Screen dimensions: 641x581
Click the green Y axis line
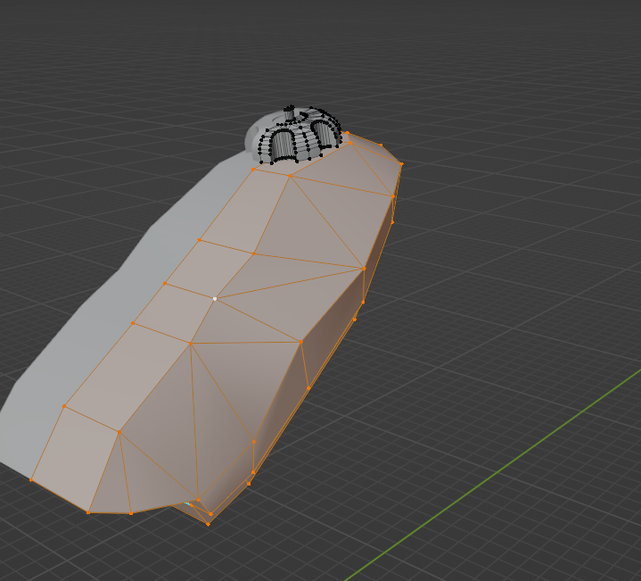coord(493,475)
